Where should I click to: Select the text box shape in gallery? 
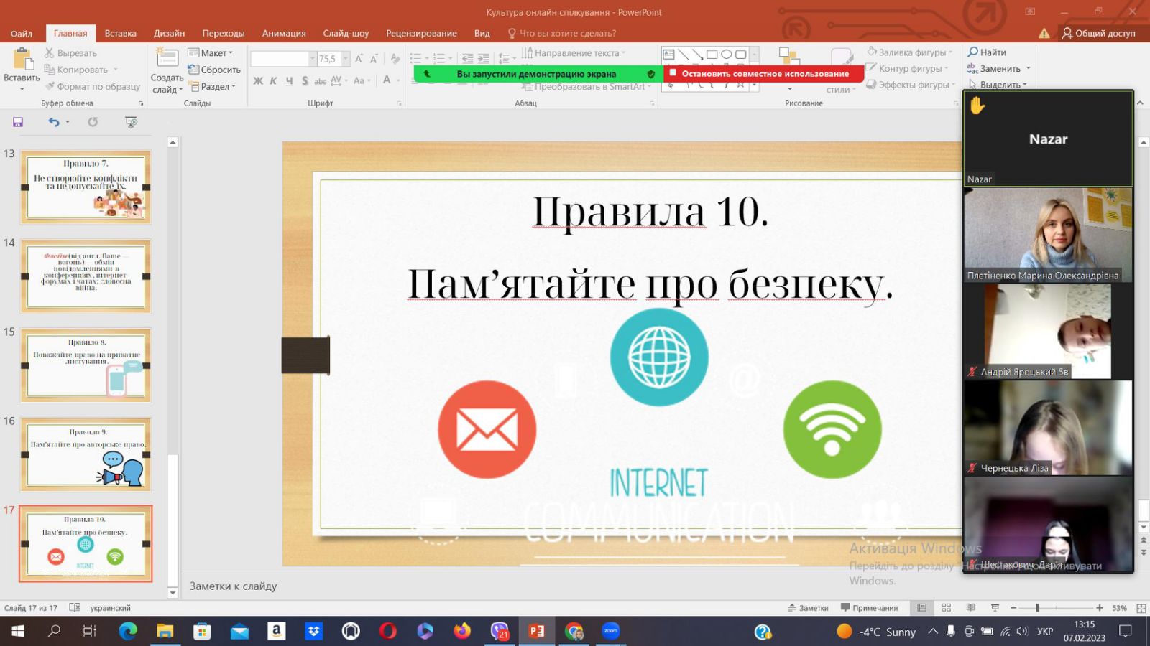[668, 55]
